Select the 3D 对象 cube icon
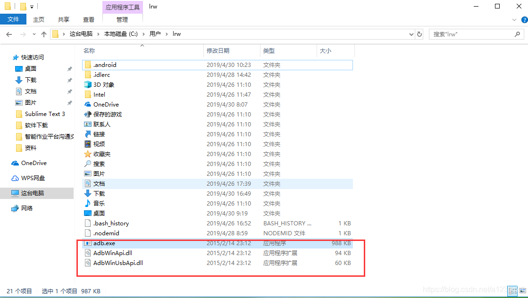Image resolution: width=528 pixels, height=298 pixels. click(x=88, y=85)
